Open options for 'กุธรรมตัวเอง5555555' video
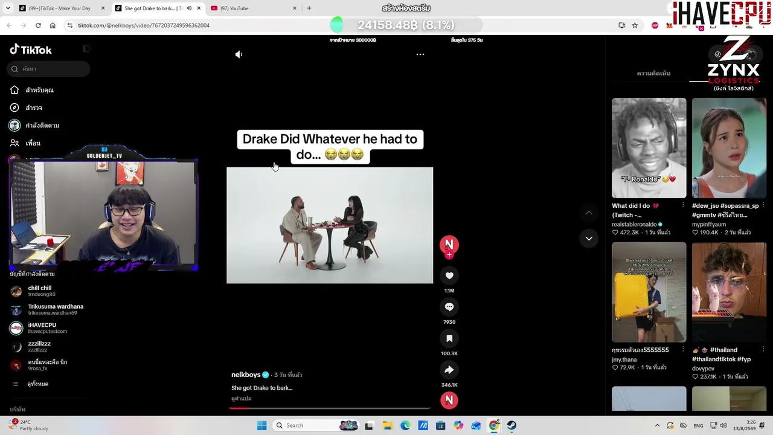773x435 pixels. coord(683,350)
